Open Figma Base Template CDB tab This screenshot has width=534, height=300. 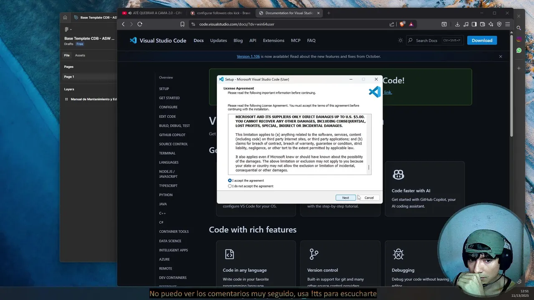point(95,17)
